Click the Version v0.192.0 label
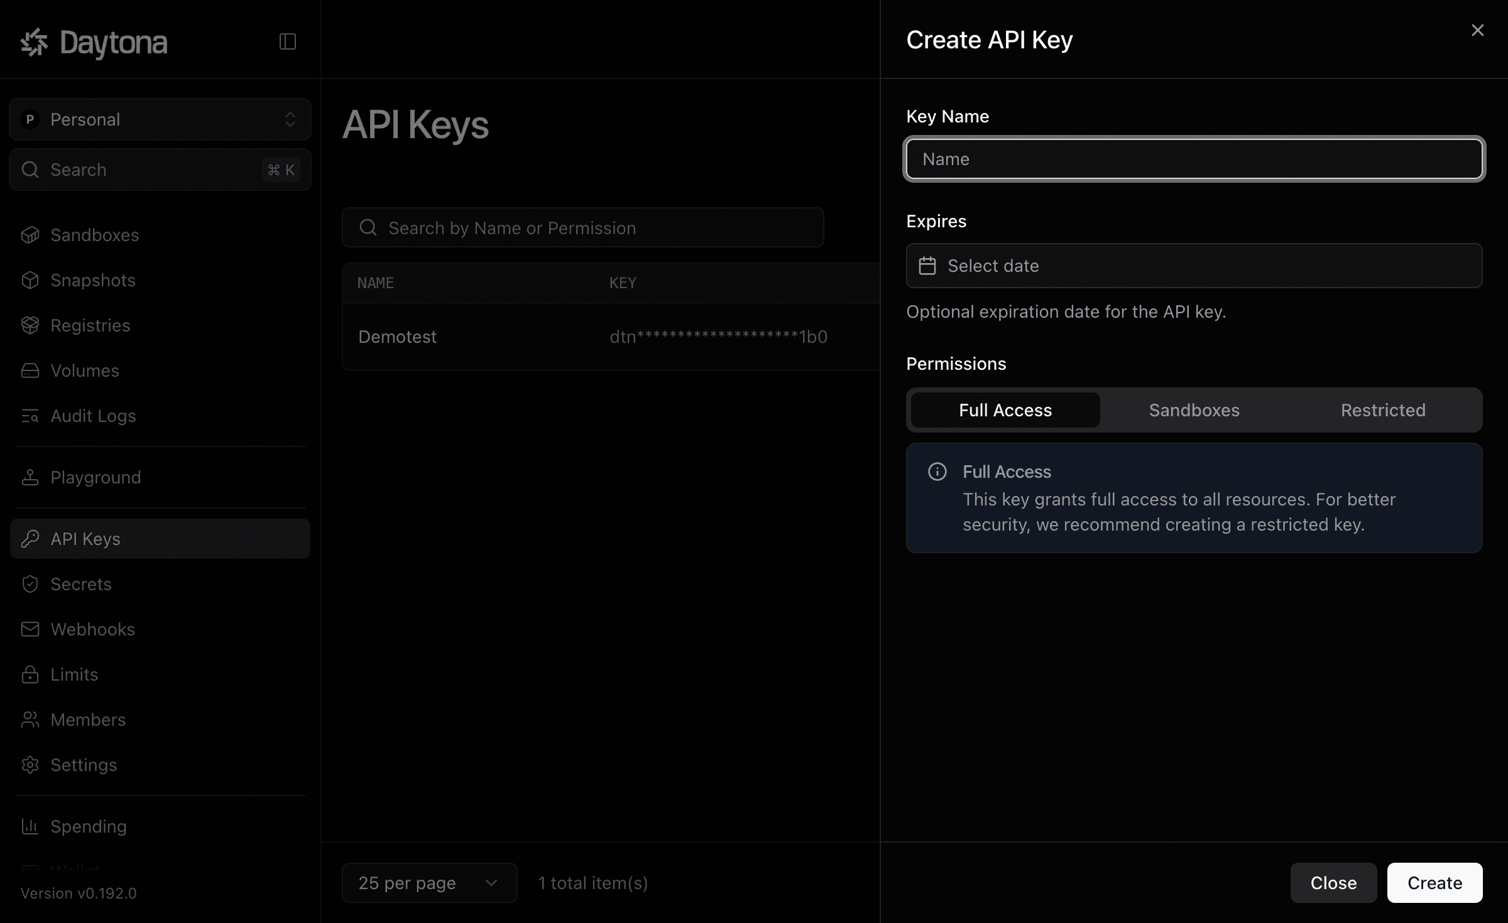Screen dimensions: 1508x923 (x=79, y=893)
